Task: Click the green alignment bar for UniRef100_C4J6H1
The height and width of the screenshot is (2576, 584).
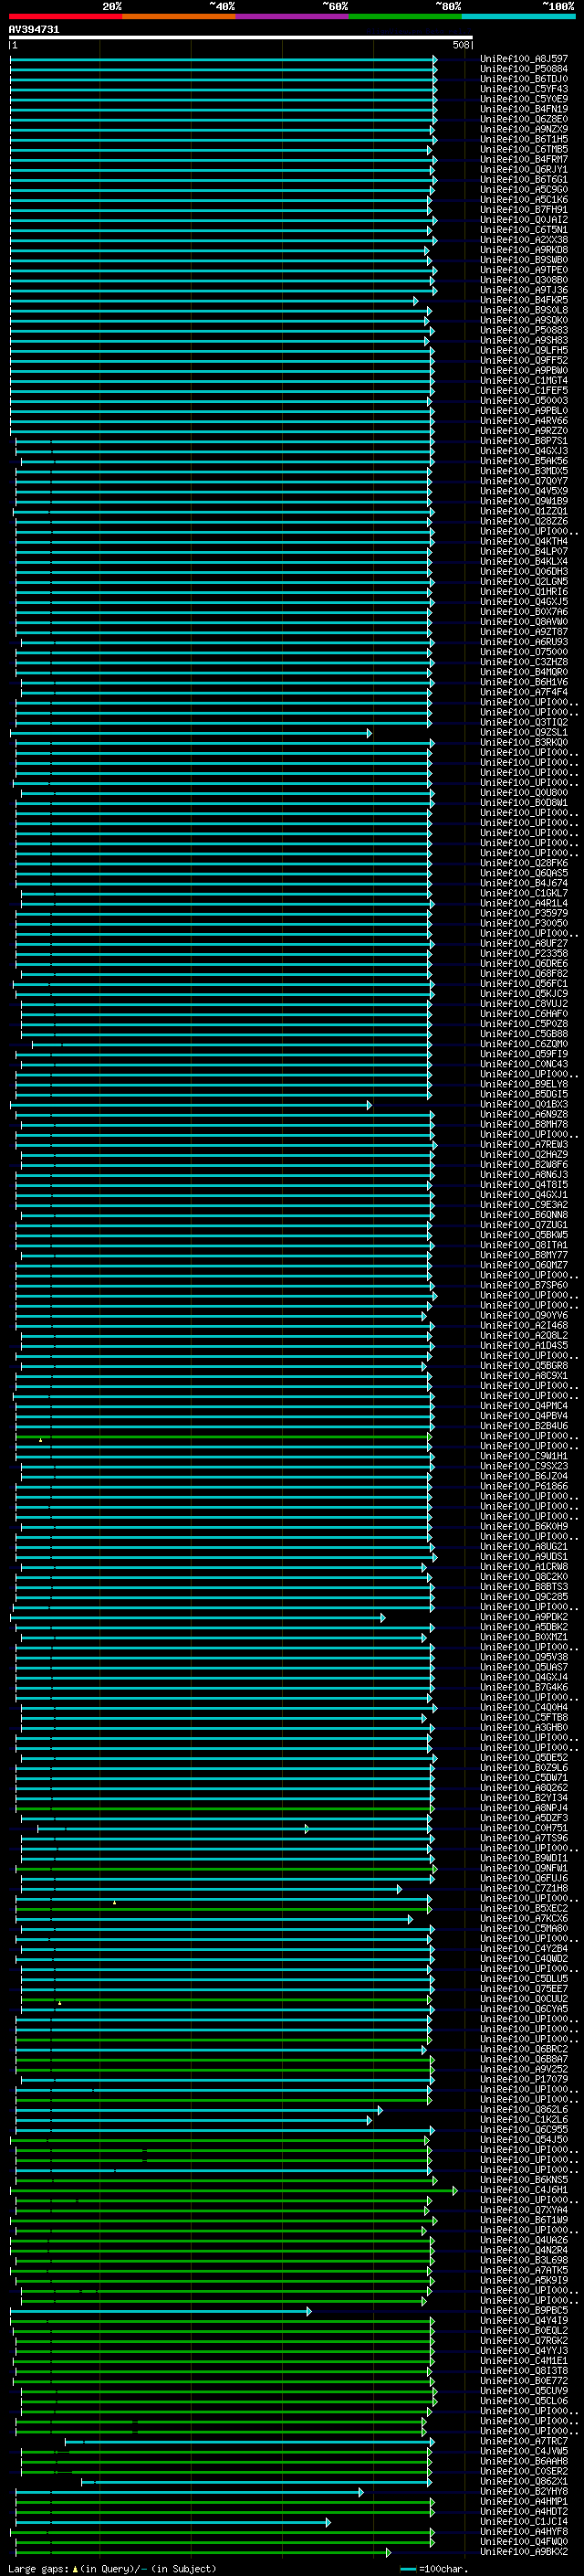Action: 235,2190
